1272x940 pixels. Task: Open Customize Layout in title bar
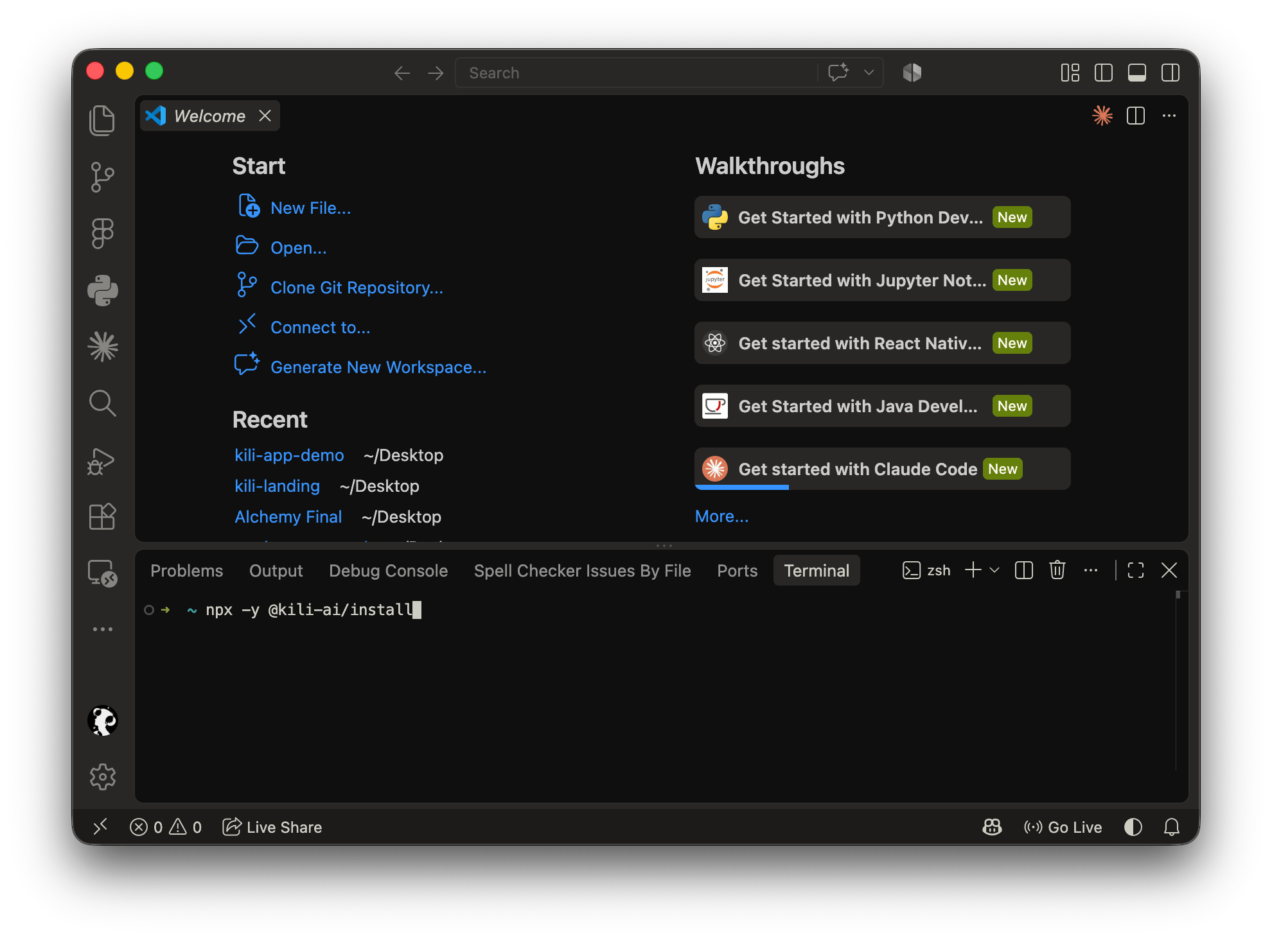[1070, 73]
